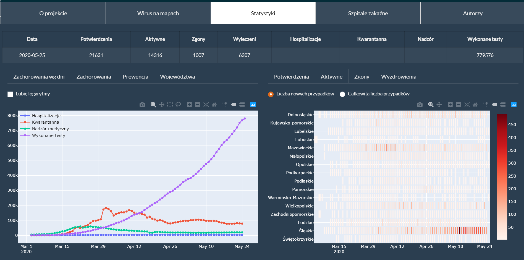
Task: Select Zoom tool on the heatmap
Action: click(x=431, y=105)
